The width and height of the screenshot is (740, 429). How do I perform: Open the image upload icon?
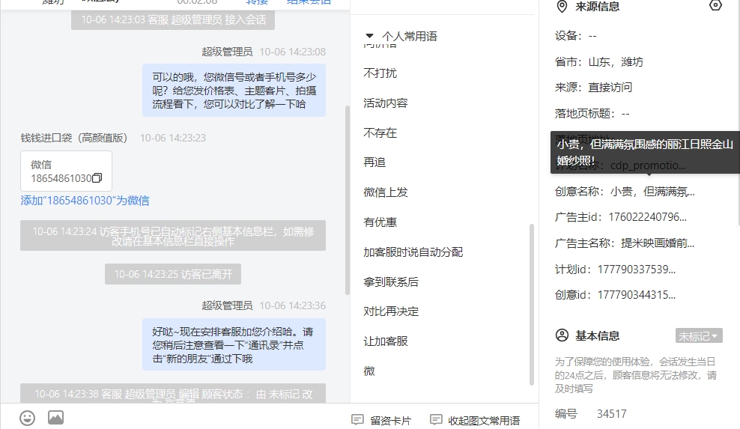click(x=55, y=418)
